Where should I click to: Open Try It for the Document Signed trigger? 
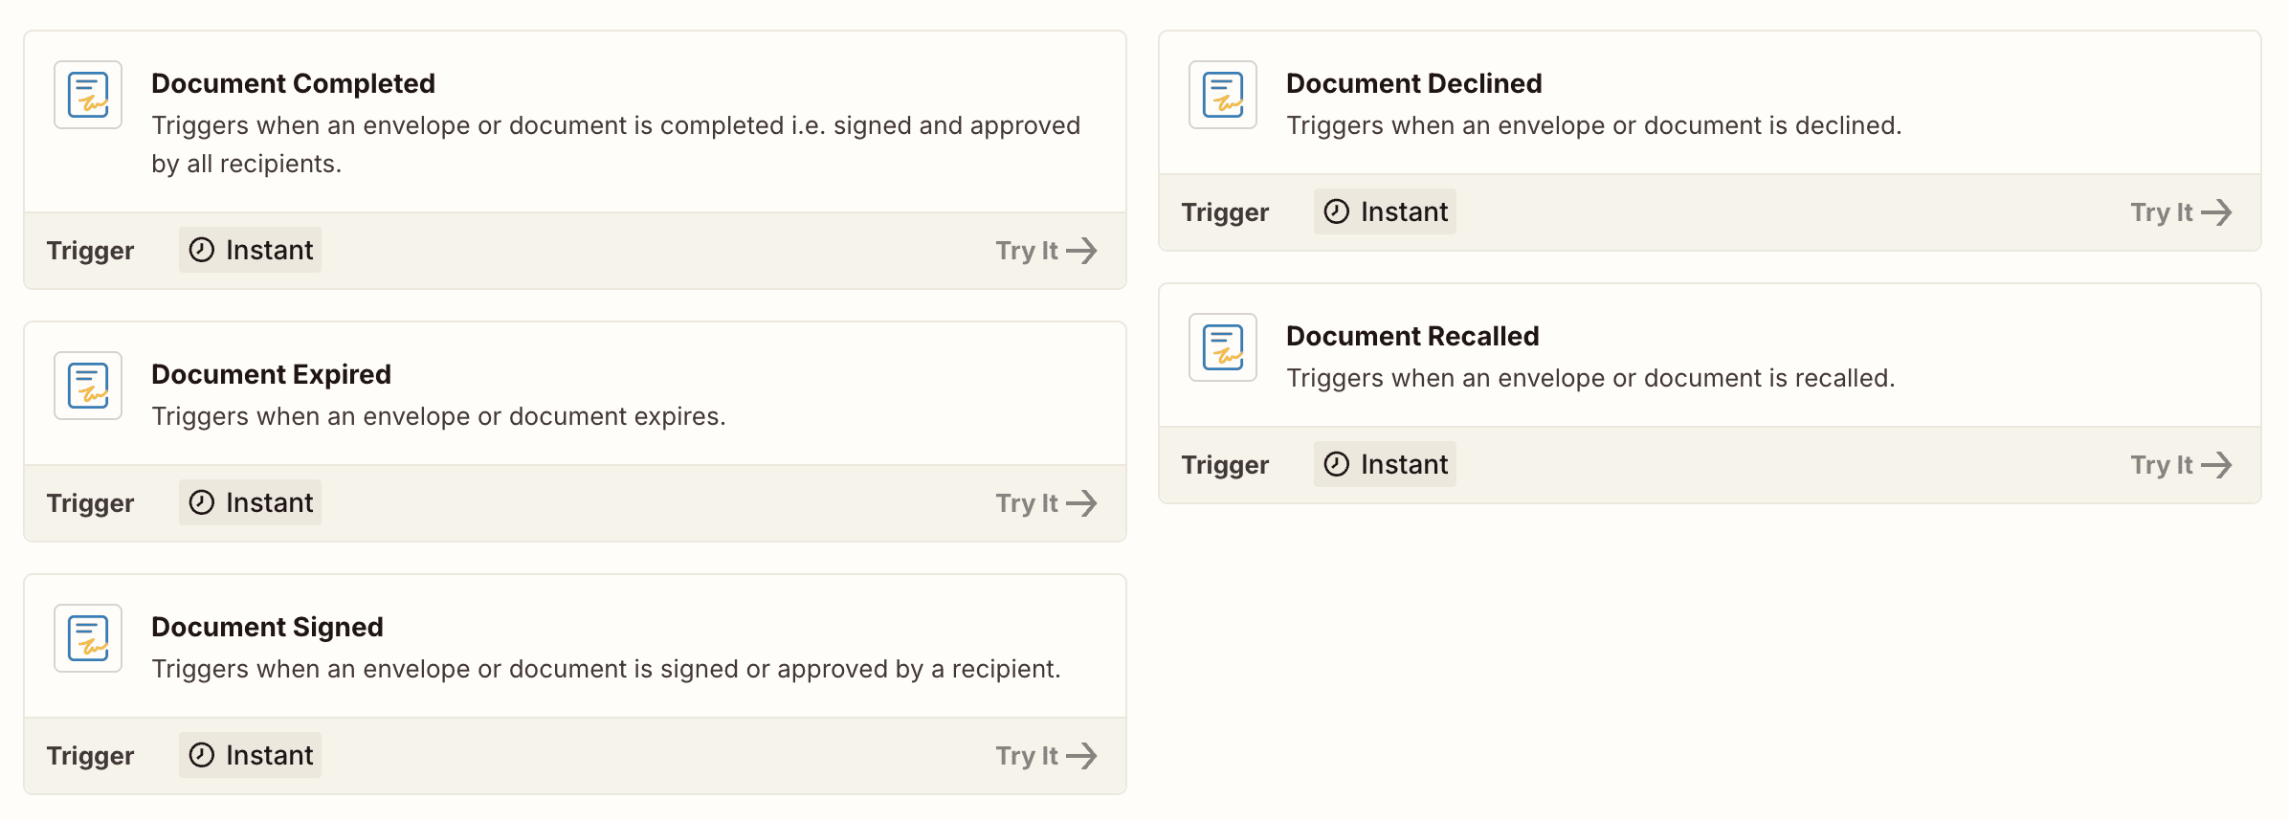click(1047, 755)
